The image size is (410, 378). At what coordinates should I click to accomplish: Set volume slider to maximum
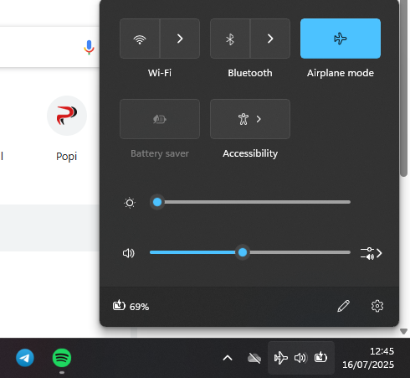tap(350, 252)
